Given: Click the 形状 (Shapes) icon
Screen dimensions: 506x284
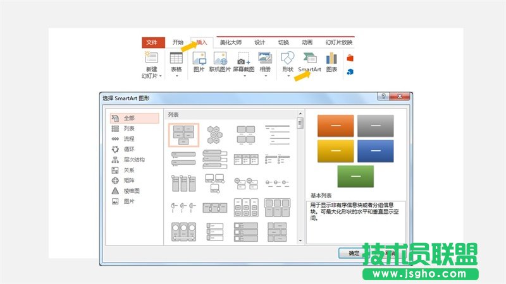Looking at the screenshot, I should click(288, 59).
